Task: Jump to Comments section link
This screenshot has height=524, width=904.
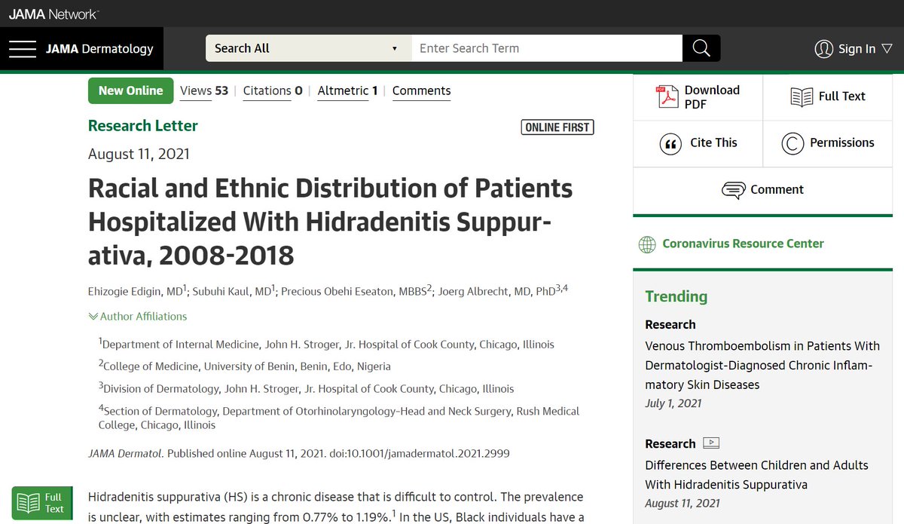Action: point(422,90)
